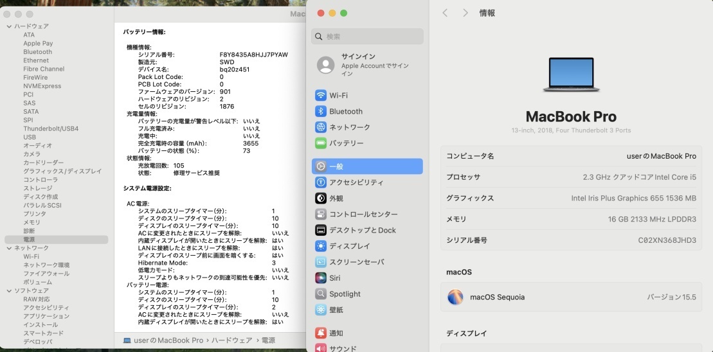
Task: Select カメラ in the sidebar
Action: pyautogui.click(x=32, y=154)
